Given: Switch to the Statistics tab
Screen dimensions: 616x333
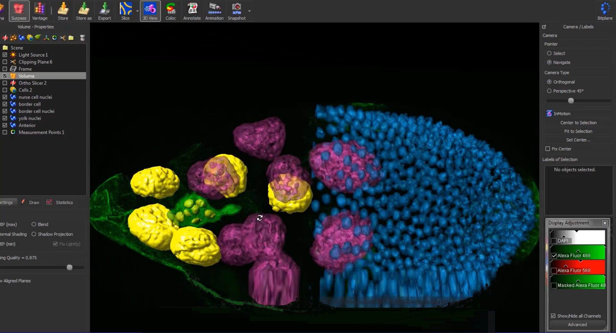Looking at the screenshot, I should [64, 202].
